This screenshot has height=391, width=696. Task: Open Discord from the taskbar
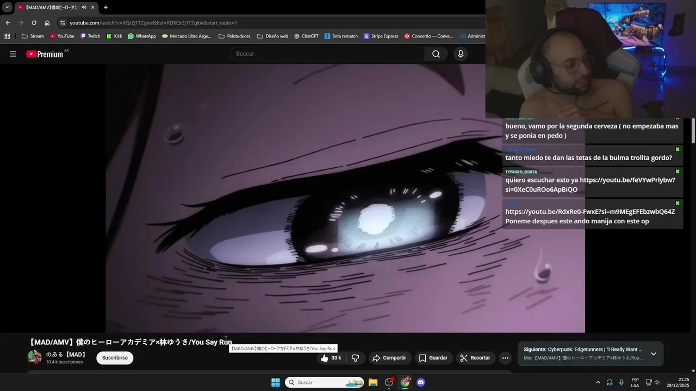[421, 382]
